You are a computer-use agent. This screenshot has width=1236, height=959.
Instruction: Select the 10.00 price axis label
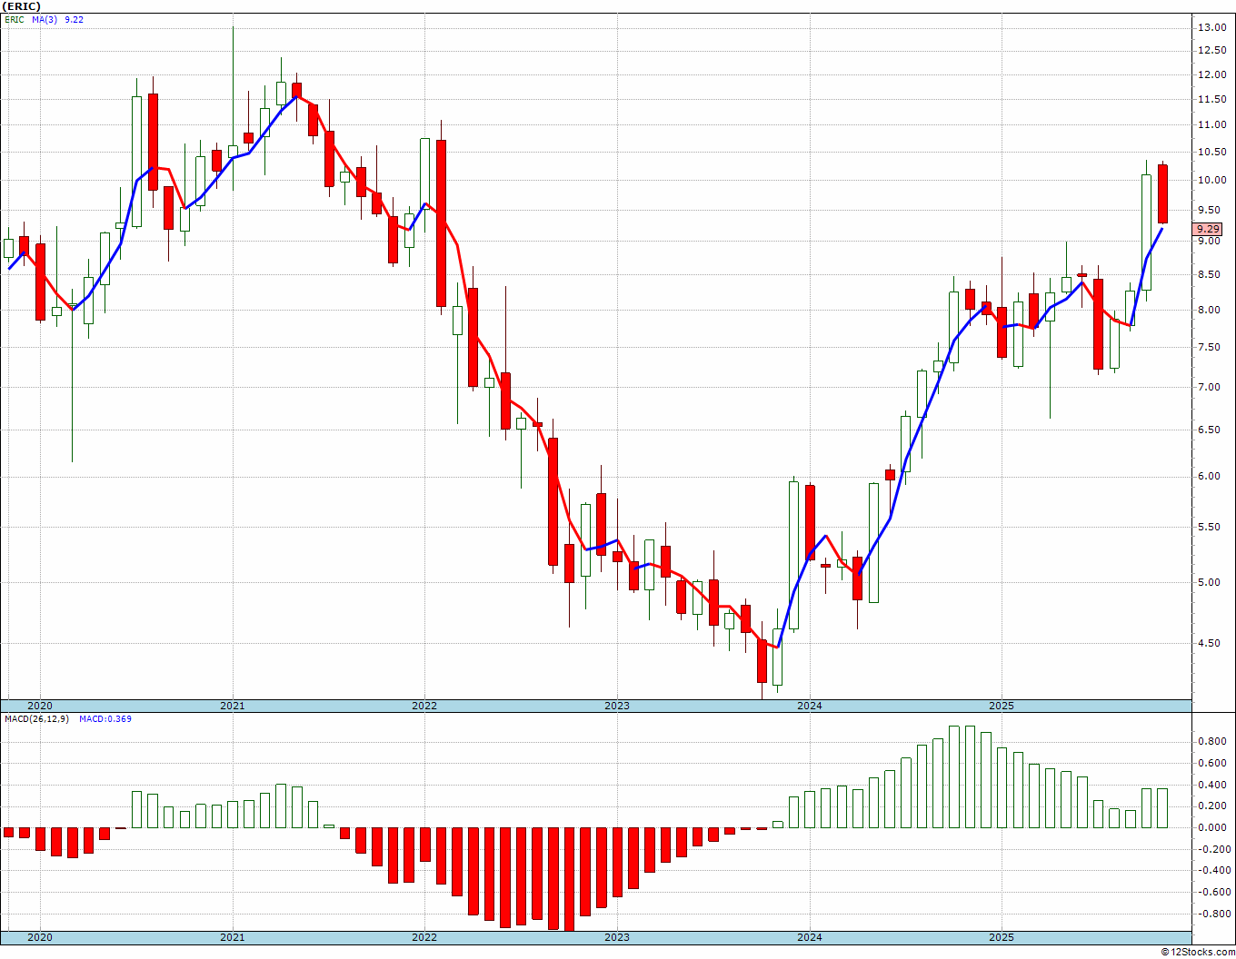[x=1212, y=180]
